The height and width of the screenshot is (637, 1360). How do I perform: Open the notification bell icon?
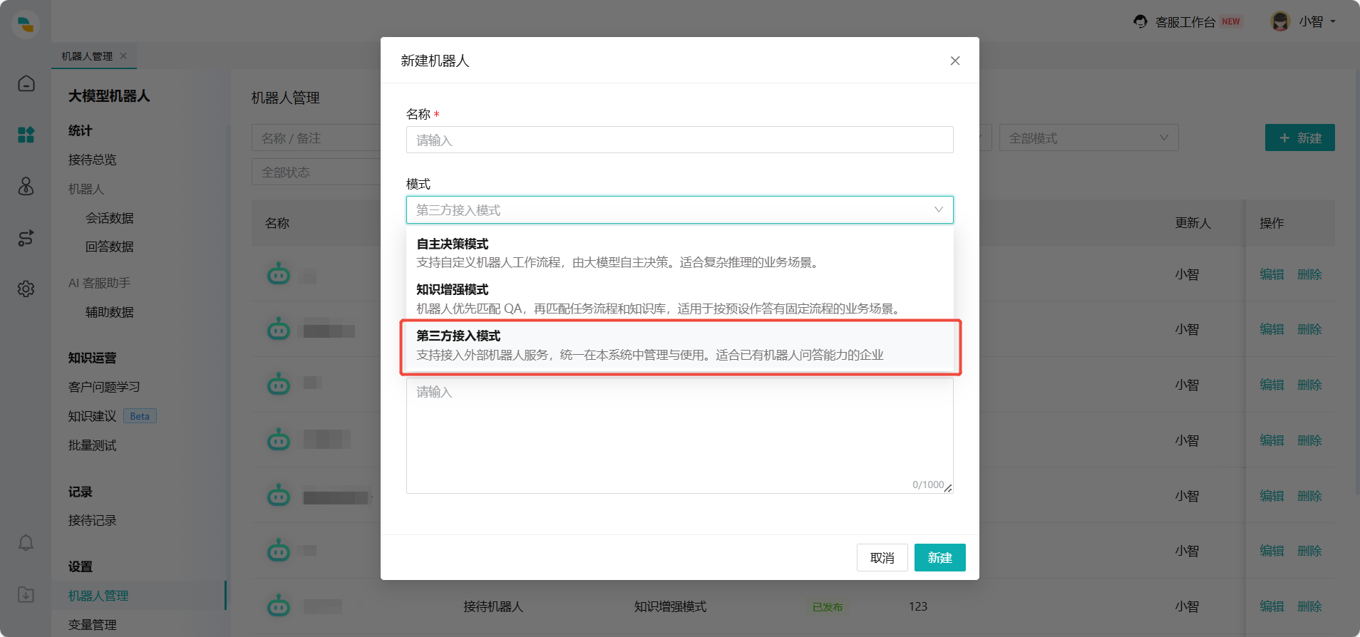26,543
